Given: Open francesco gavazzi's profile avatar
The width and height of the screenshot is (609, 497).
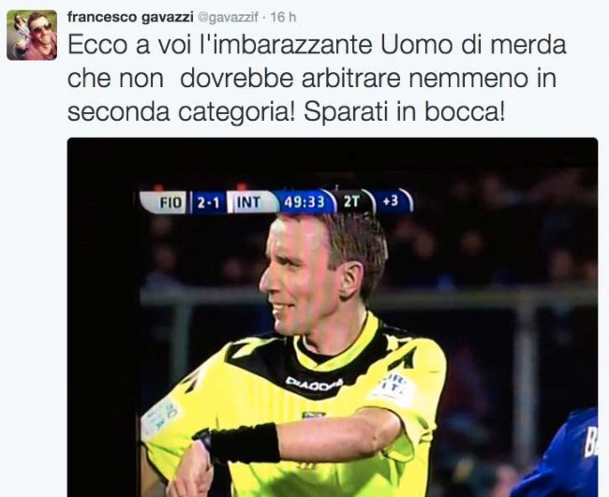Looking at the screenshot, I should [x=32, y=36].
